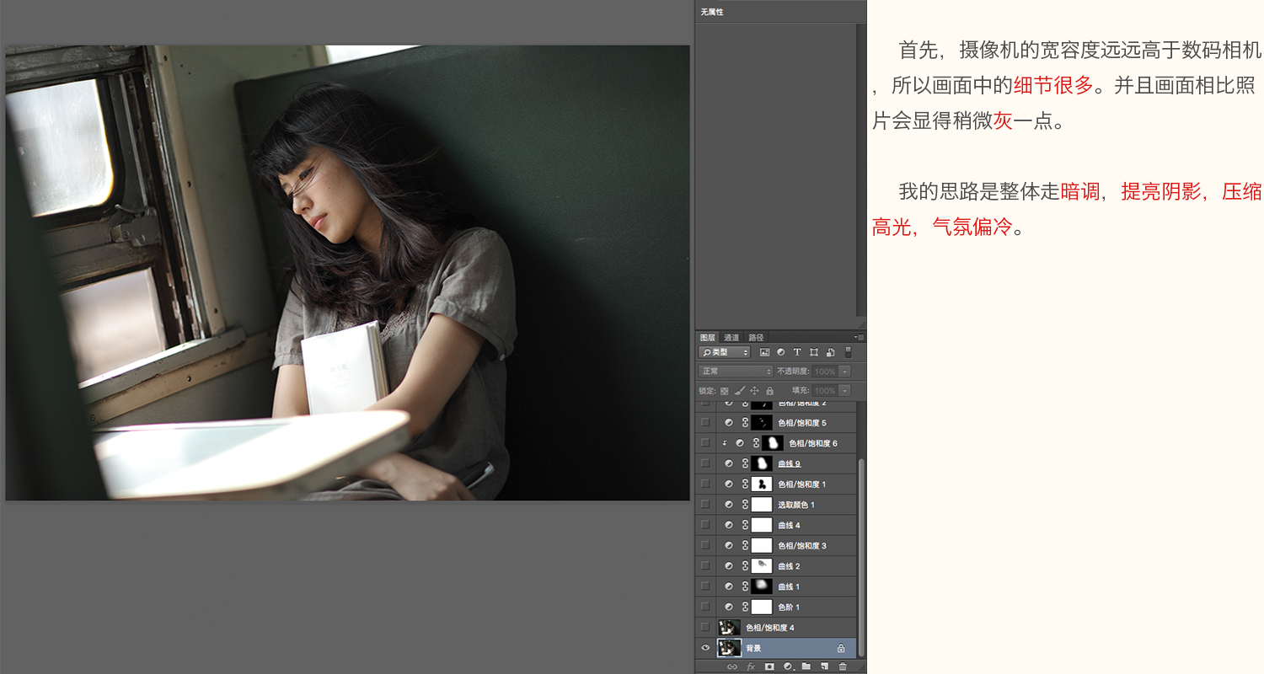The image size is (1264, 674).
Task: Click the new adjustment layer icon
Action: [x=788, y=666]
